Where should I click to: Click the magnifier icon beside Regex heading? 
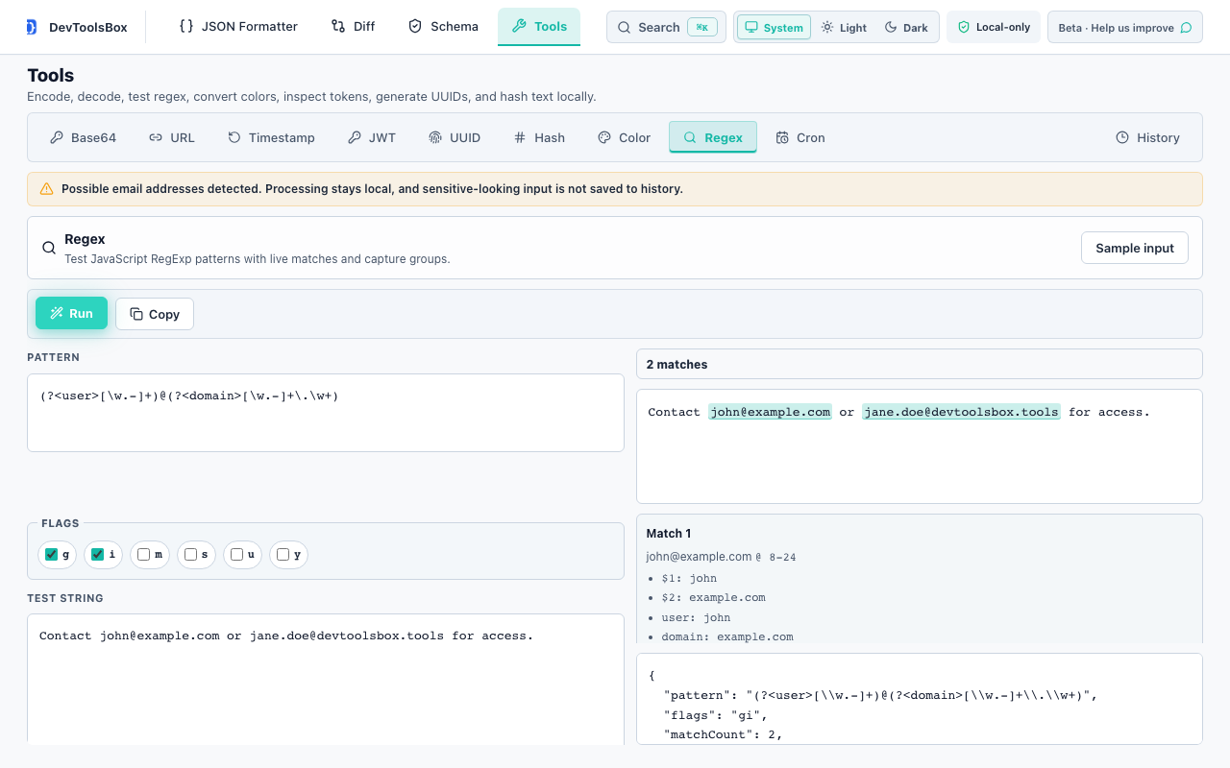coord(49,248)
